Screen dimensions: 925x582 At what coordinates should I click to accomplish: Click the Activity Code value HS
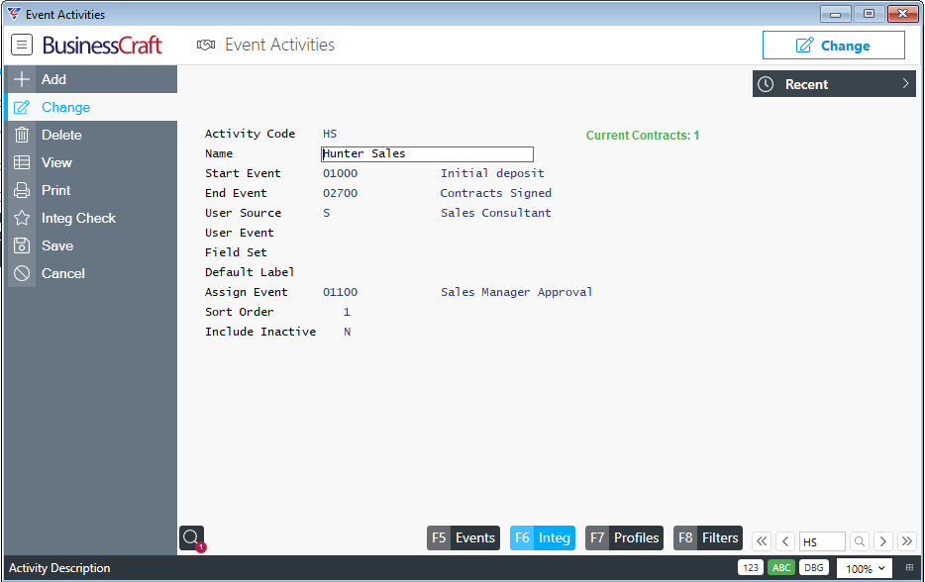pyautogui.click(x=330, y=134)
